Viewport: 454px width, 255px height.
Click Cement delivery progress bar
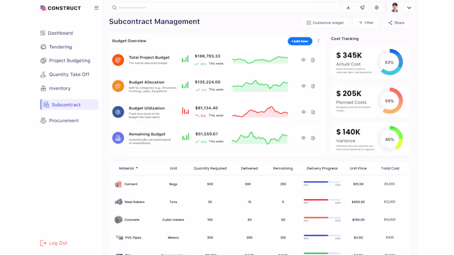click(322, 182)
